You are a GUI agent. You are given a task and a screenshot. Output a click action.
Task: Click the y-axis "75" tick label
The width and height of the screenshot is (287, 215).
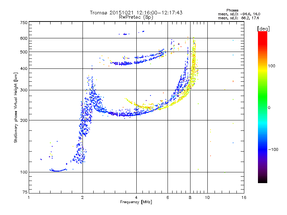(25, 192)
